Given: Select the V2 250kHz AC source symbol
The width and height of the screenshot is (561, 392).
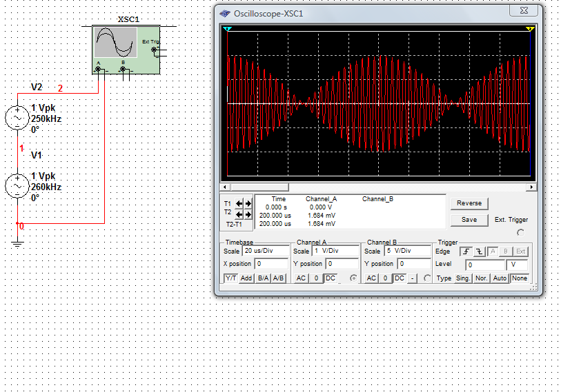Looking at the screenshot, I should click(x=17, y=118).
